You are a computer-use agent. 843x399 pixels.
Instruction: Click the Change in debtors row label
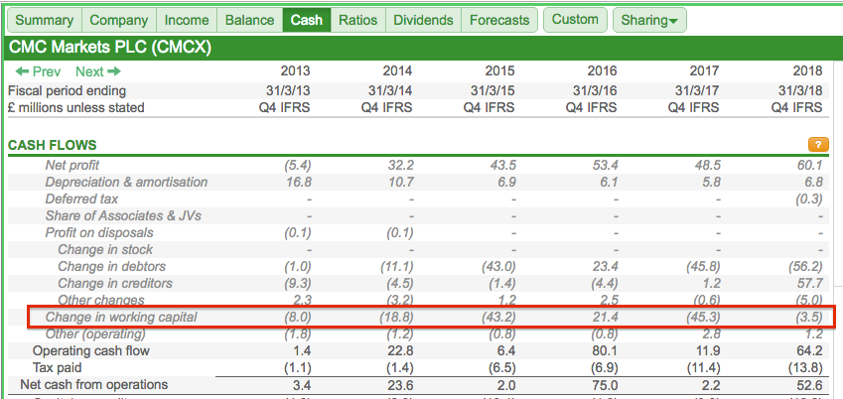112,267
